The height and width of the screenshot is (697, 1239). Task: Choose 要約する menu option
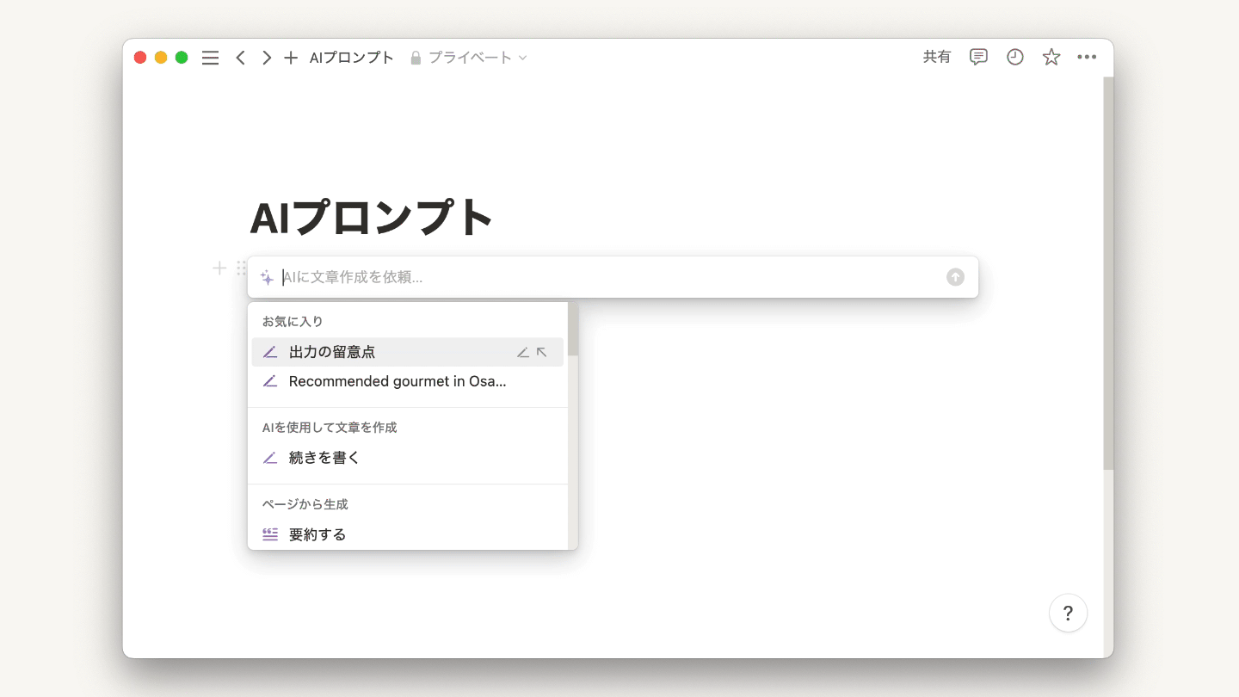tap(408, 534)
